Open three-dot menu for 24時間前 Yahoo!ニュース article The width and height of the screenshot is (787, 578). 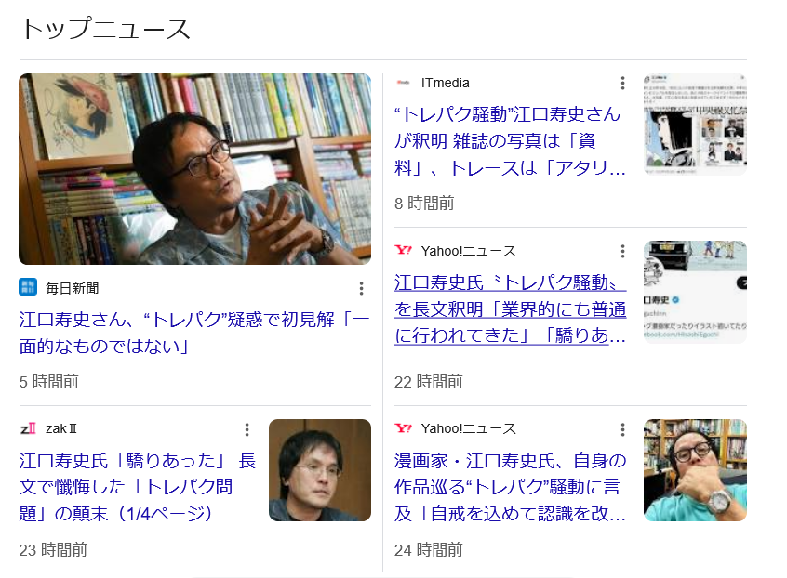622,429
